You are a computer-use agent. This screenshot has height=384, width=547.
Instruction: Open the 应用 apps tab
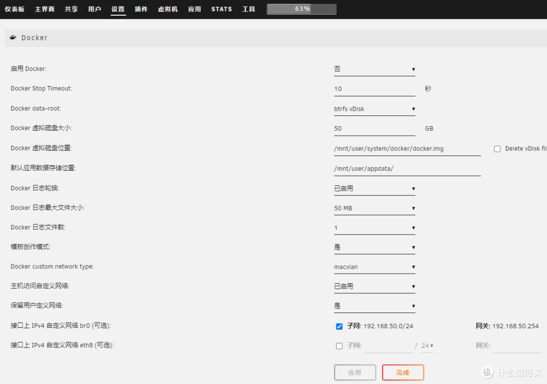(194, 9)
